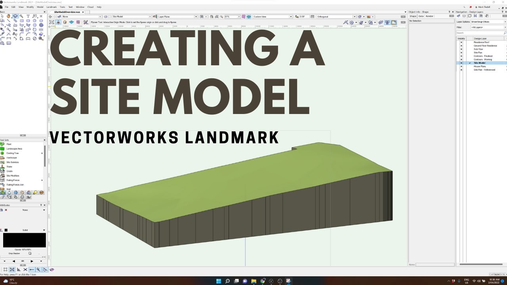Image resolution: width=507 pixels, height=285 pixels.
Task: Select the Selection arrow tool
Action: 2,16
